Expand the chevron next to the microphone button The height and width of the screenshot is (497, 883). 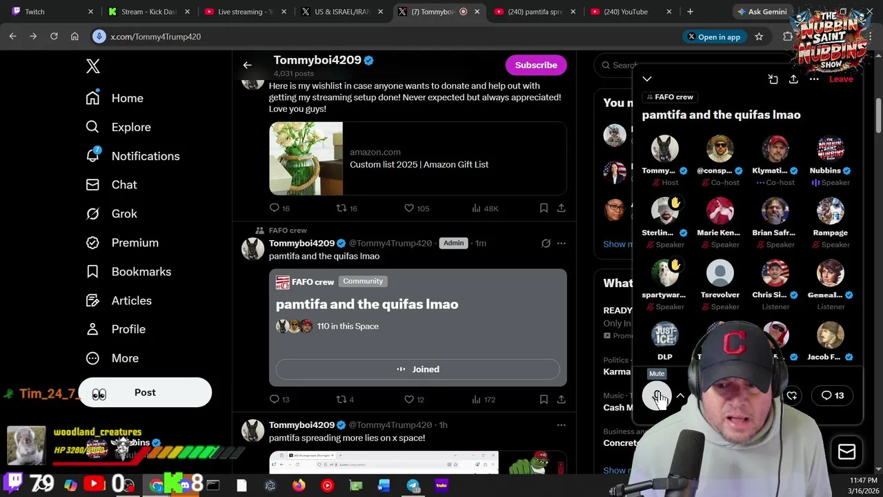click(680, 396)
